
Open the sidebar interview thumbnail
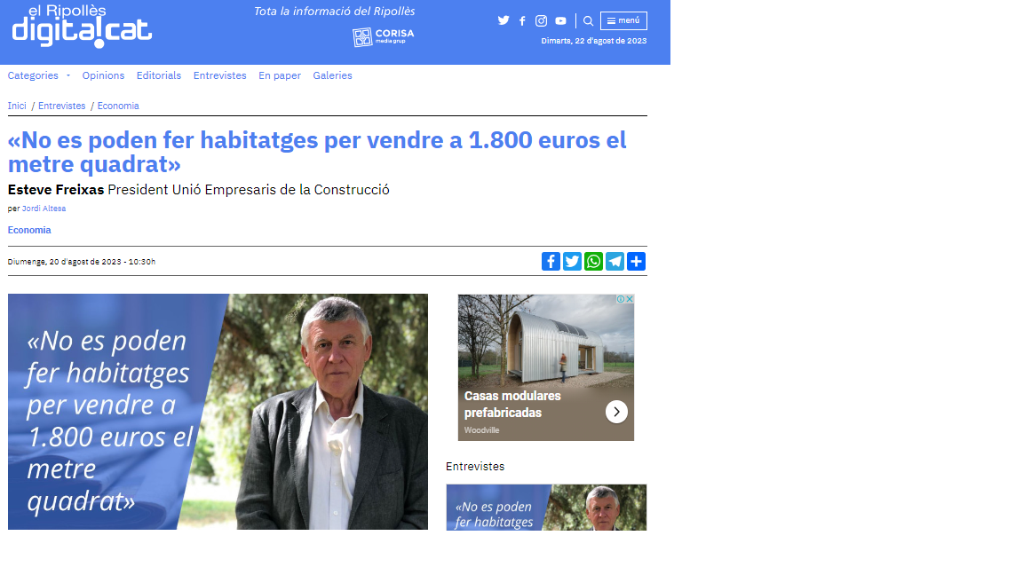[x=546, y=508]
